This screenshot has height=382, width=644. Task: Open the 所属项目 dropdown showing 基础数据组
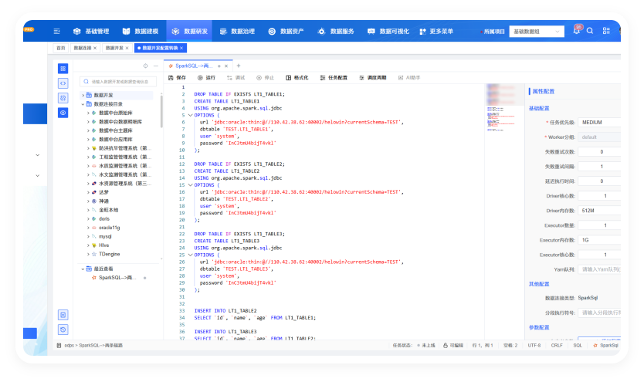(x=537, y=32)
